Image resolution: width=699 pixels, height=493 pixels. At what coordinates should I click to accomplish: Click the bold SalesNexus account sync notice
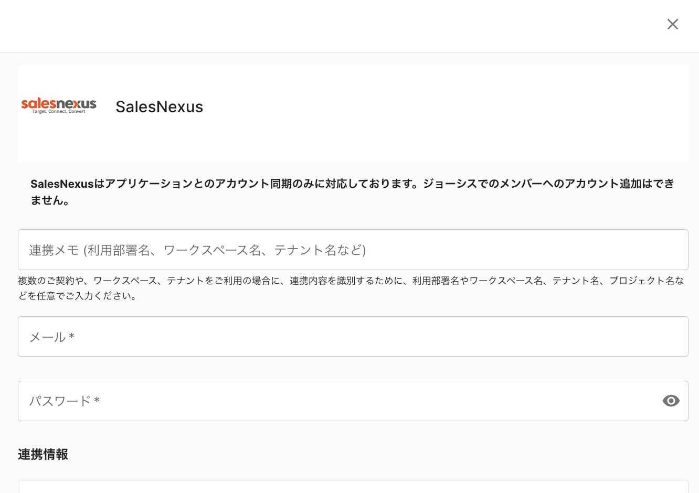352,184
